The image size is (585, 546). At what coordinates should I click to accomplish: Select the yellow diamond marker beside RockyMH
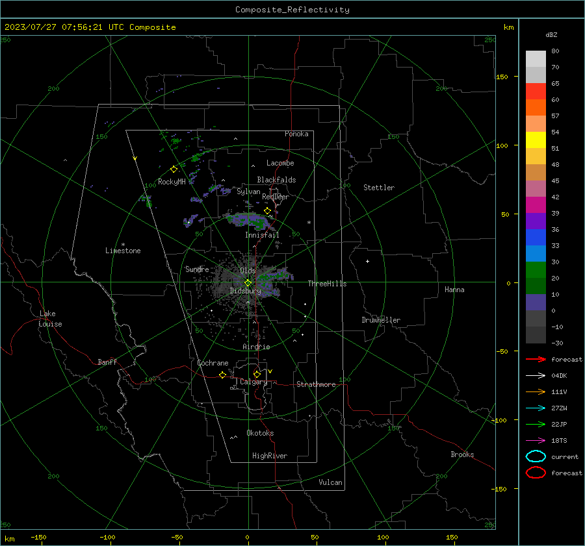174,169
